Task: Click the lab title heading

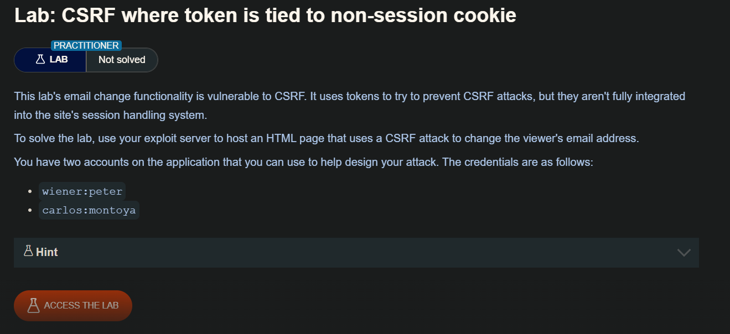Action: point(265,15)
